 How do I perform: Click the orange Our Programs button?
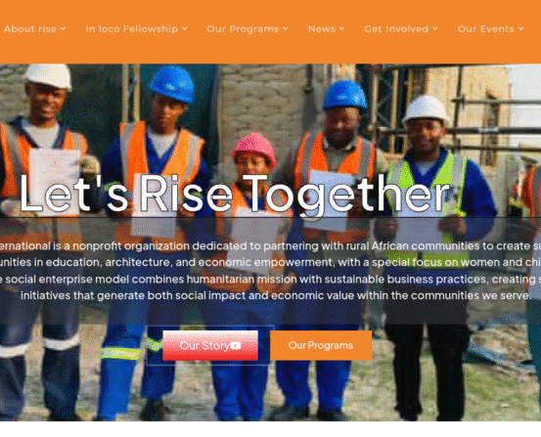click(321, 345)
